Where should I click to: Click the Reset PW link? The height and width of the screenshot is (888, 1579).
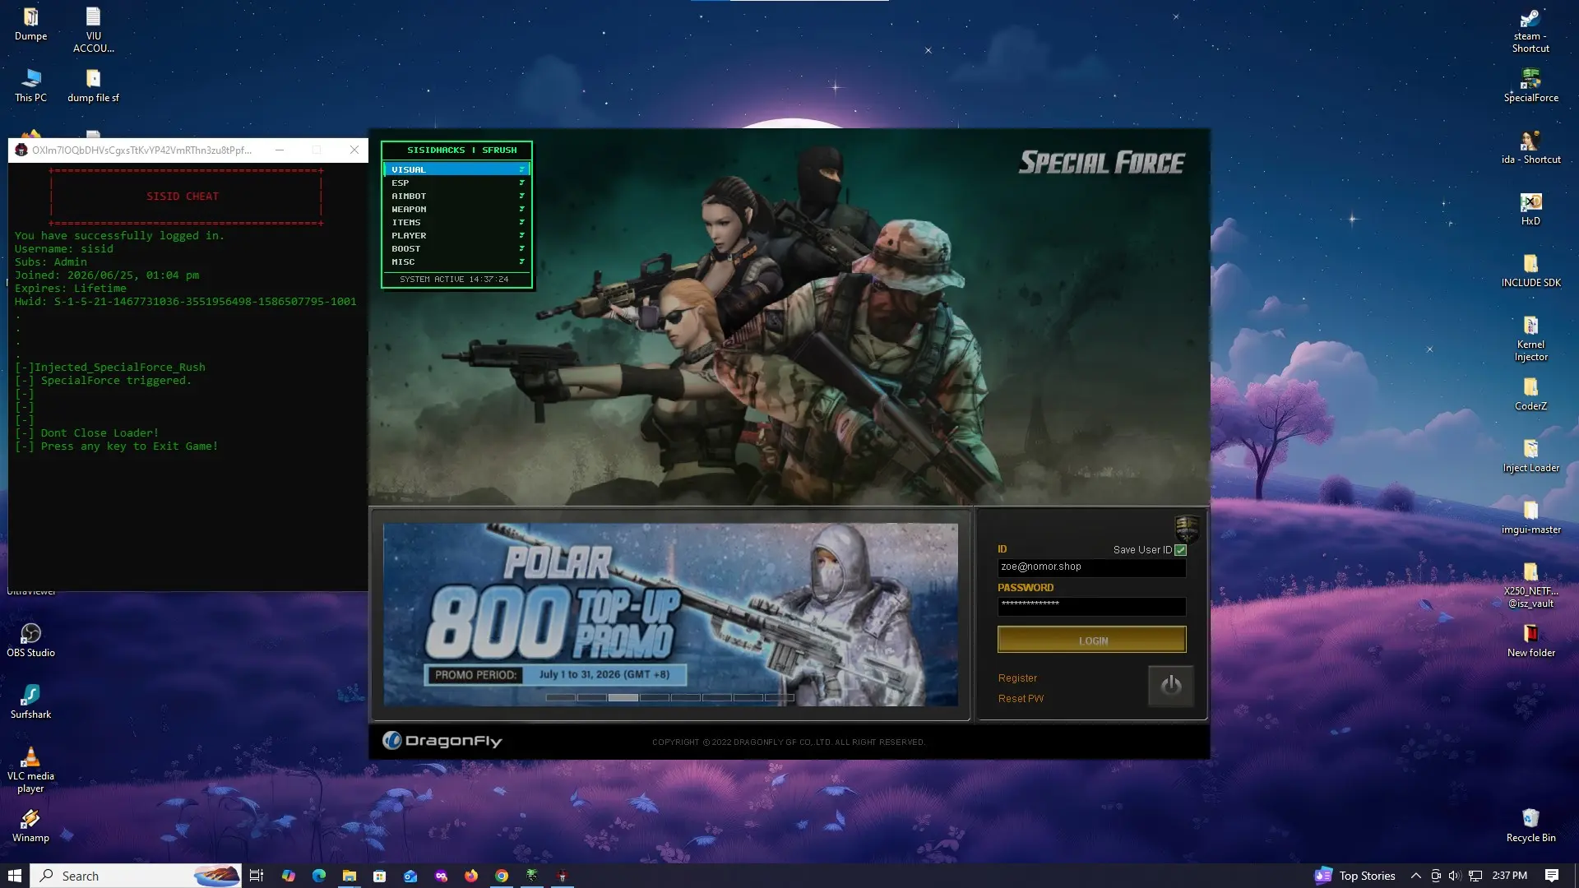1021,699
